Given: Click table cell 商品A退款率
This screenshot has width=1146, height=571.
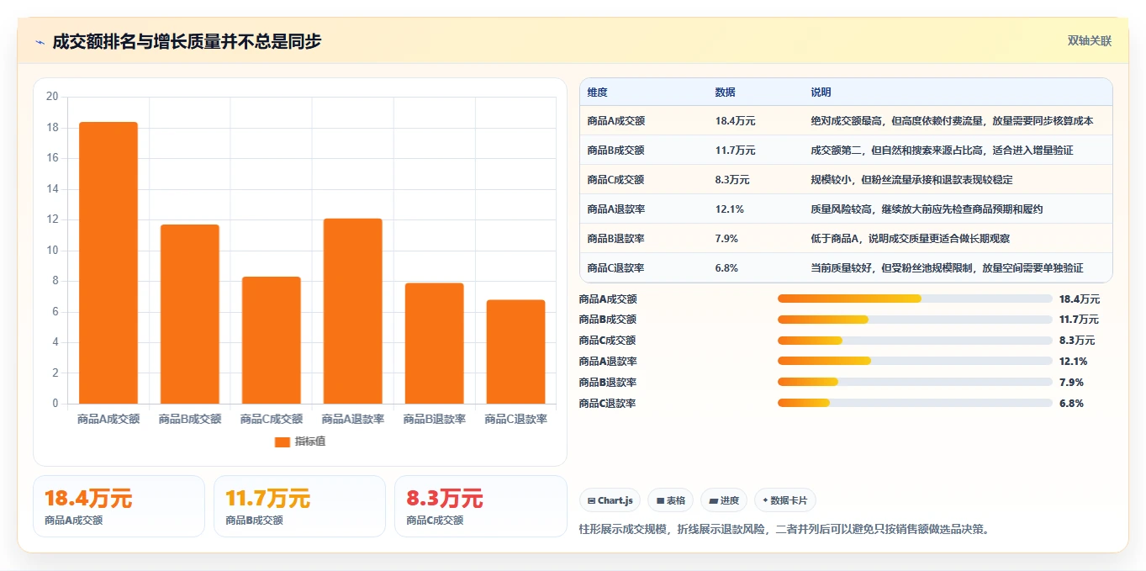Looking at the screenshot, I should [615, 209].
